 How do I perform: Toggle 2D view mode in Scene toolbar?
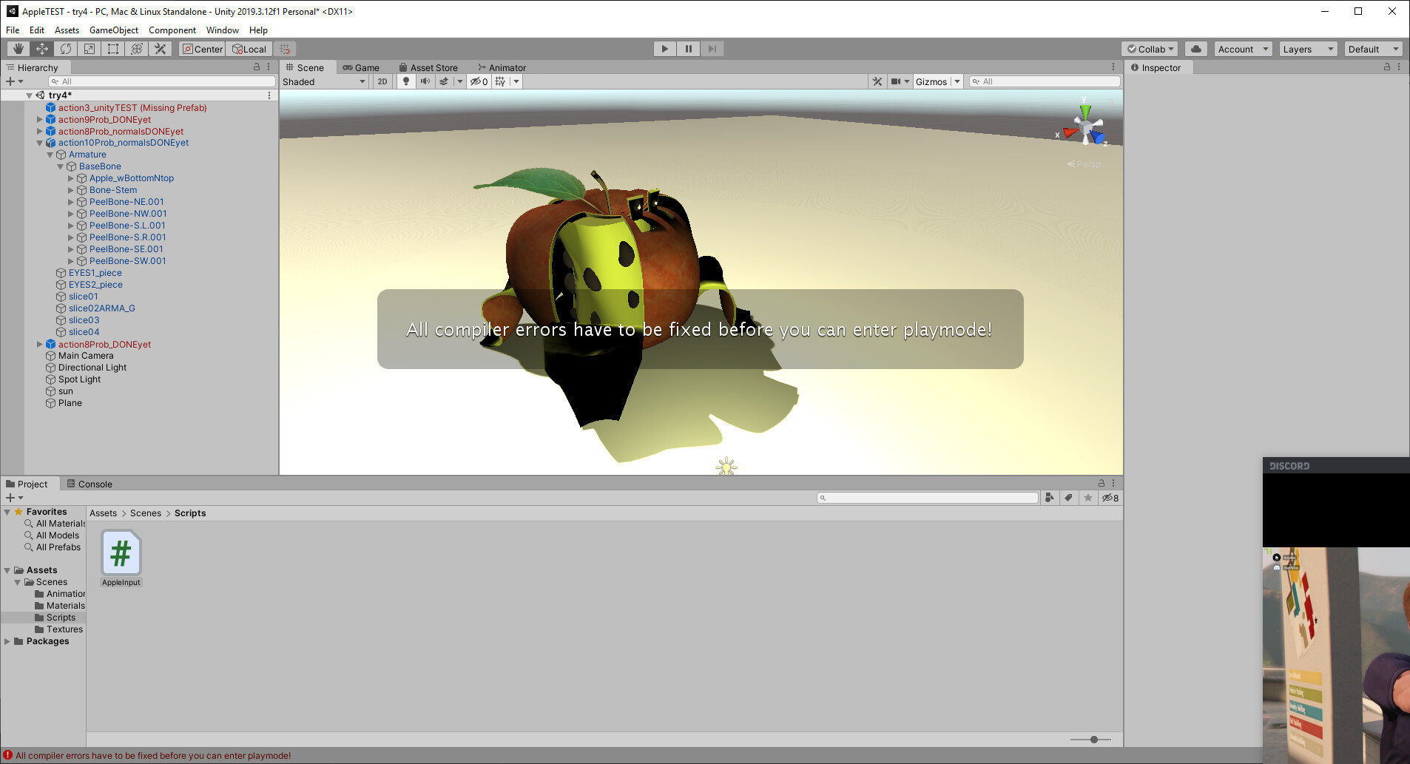(x=382, y=81)
